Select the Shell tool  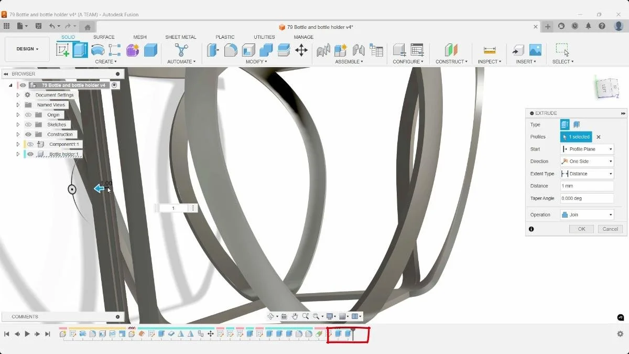tap(248, 50)
